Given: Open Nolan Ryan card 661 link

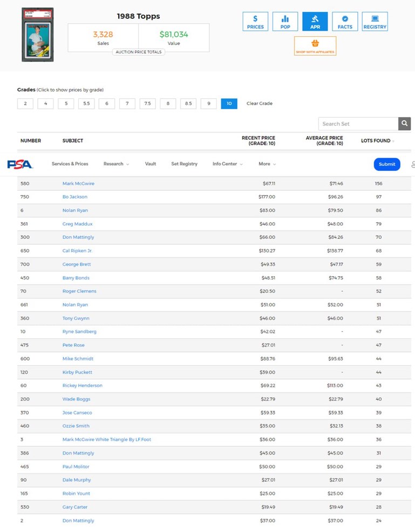Looking at the screenshot, I should pyautogui.click(x=75, y=305).
